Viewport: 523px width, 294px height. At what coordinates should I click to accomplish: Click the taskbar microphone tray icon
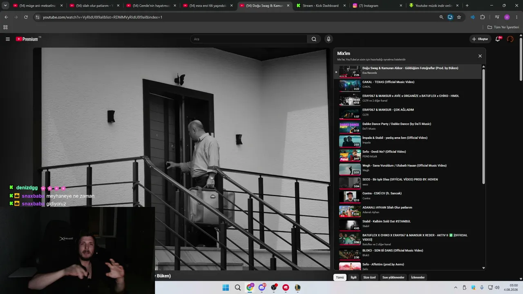482,287
